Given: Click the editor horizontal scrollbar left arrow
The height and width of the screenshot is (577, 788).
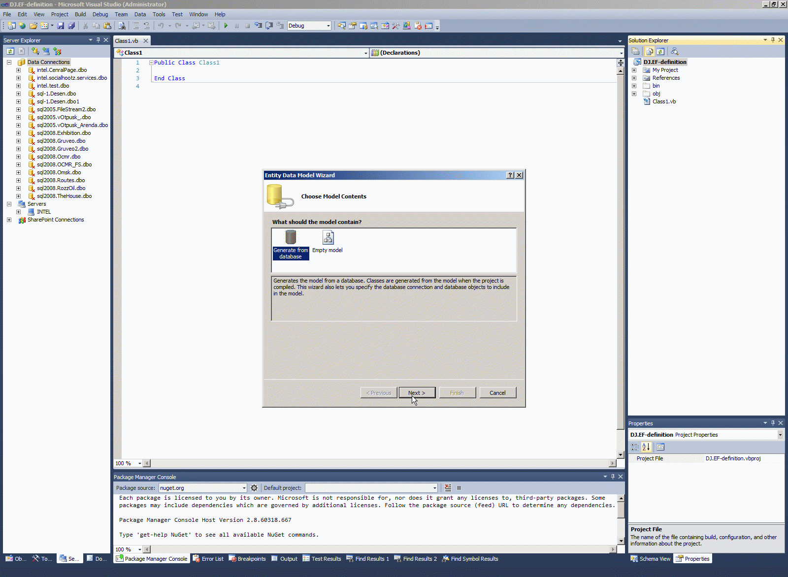Looking at the screenshot, I should click(x=147, y=463).
